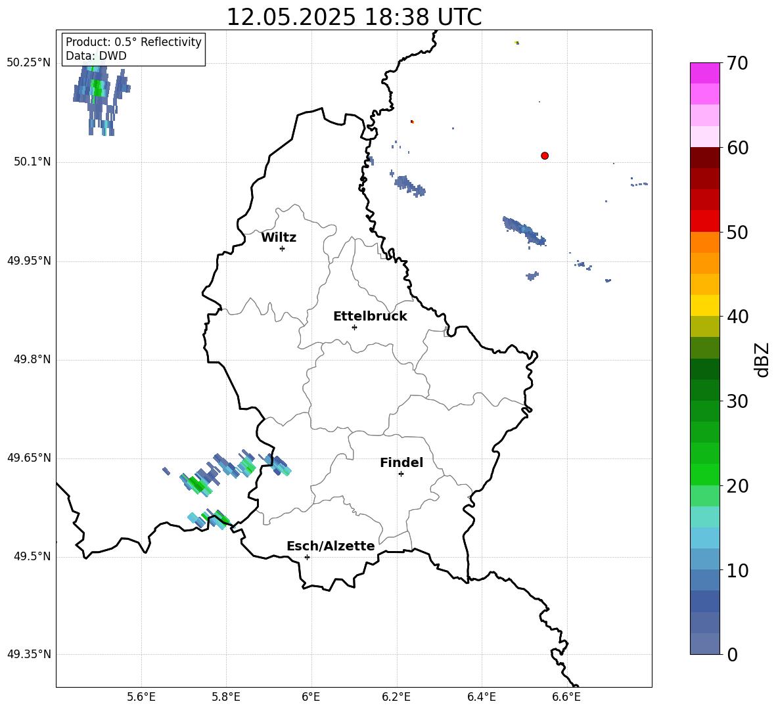Click the yellow colorbar segment at 40
The width and height of the screenshot is (778, 710).
click(704, 305)
